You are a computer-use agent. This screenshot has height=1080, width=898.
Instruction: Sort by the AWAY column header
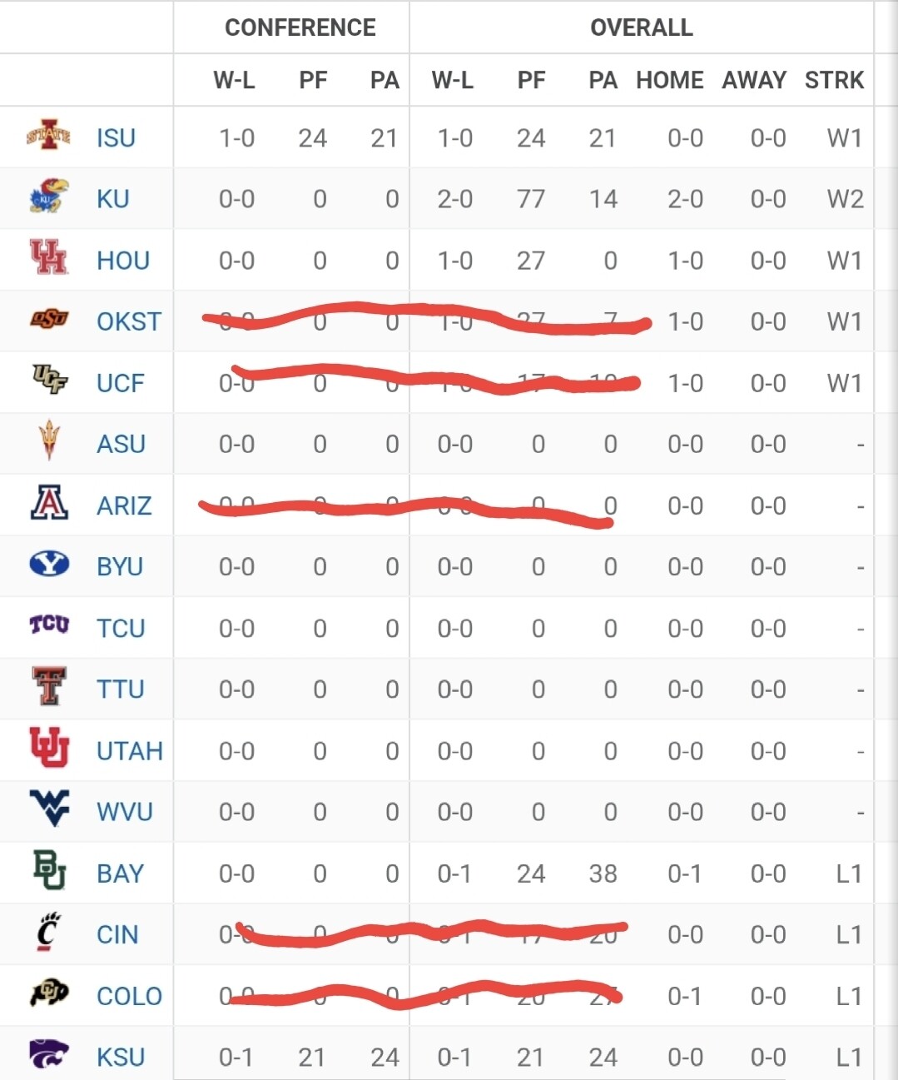[753, 80]
